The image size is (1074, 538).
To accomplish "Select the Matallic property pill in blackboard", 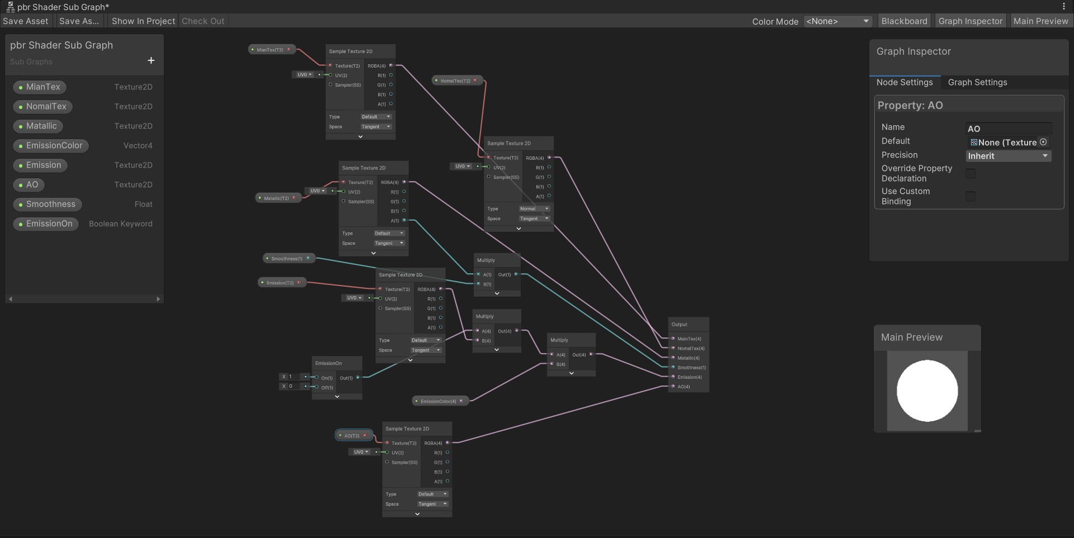I will coord(38,126).
